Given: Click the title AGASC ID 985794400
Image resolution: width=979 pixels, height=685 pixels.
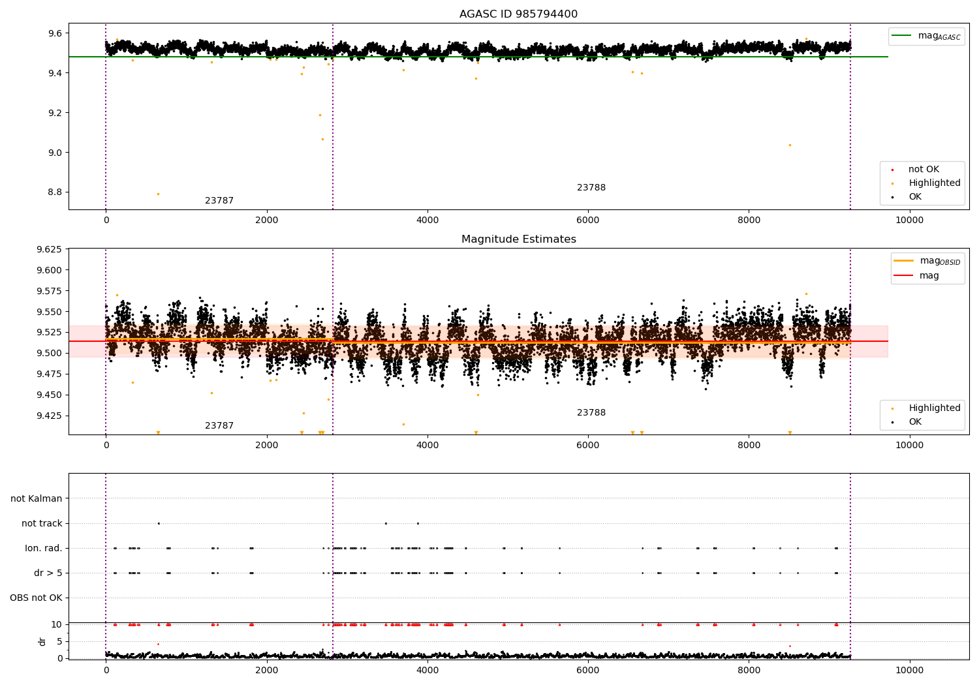Looking at the screenshot, I should pyautogui.click(x=518, y=14).
